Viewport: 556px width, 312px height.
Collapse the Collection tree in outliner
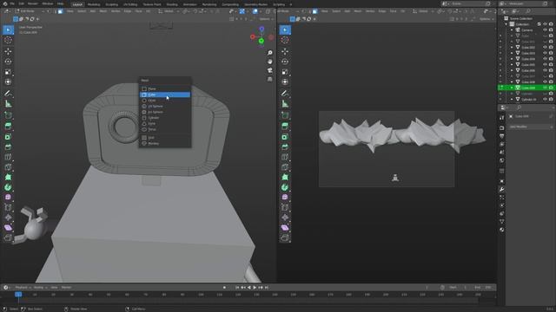506,24
